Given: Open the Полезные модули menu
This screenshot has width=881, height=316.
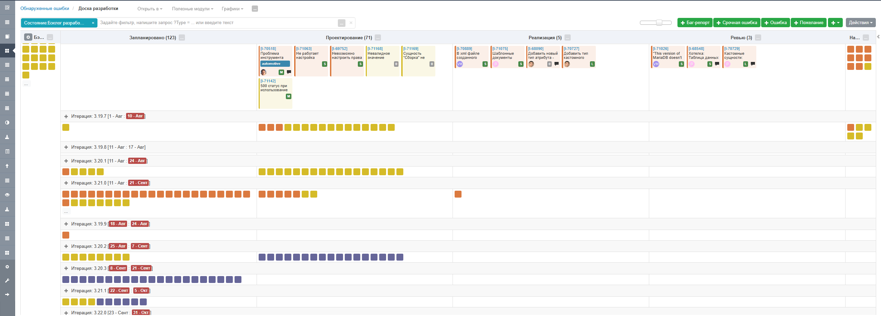Looking at the screenshot, I should tap(193, 9).
